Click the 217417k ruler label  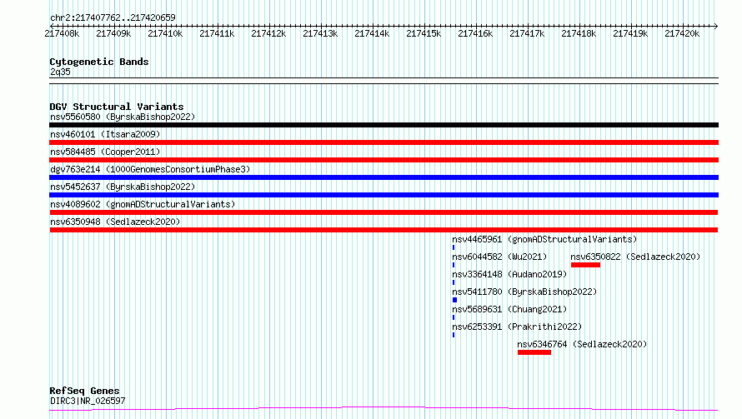point(527,33)
